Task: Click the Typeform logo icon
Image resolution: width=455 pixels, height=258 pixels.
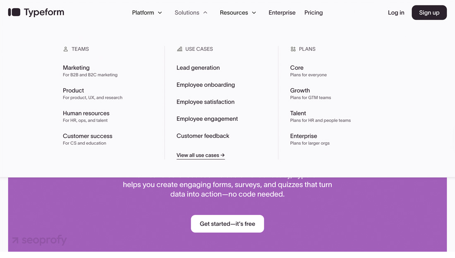Action: click(14, 12)
